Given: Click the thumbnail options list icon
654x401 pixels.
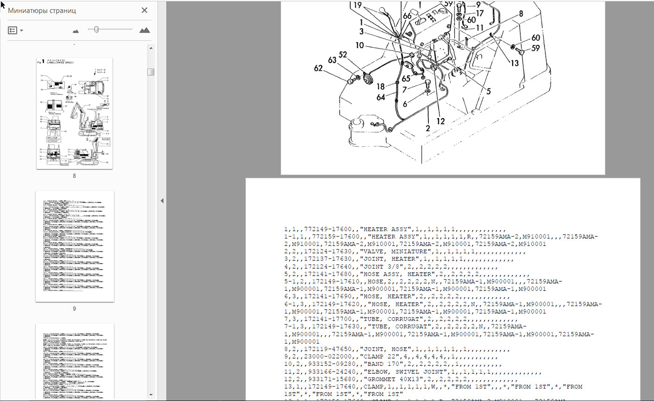Looking at the screenshot, I should point(12,30).
